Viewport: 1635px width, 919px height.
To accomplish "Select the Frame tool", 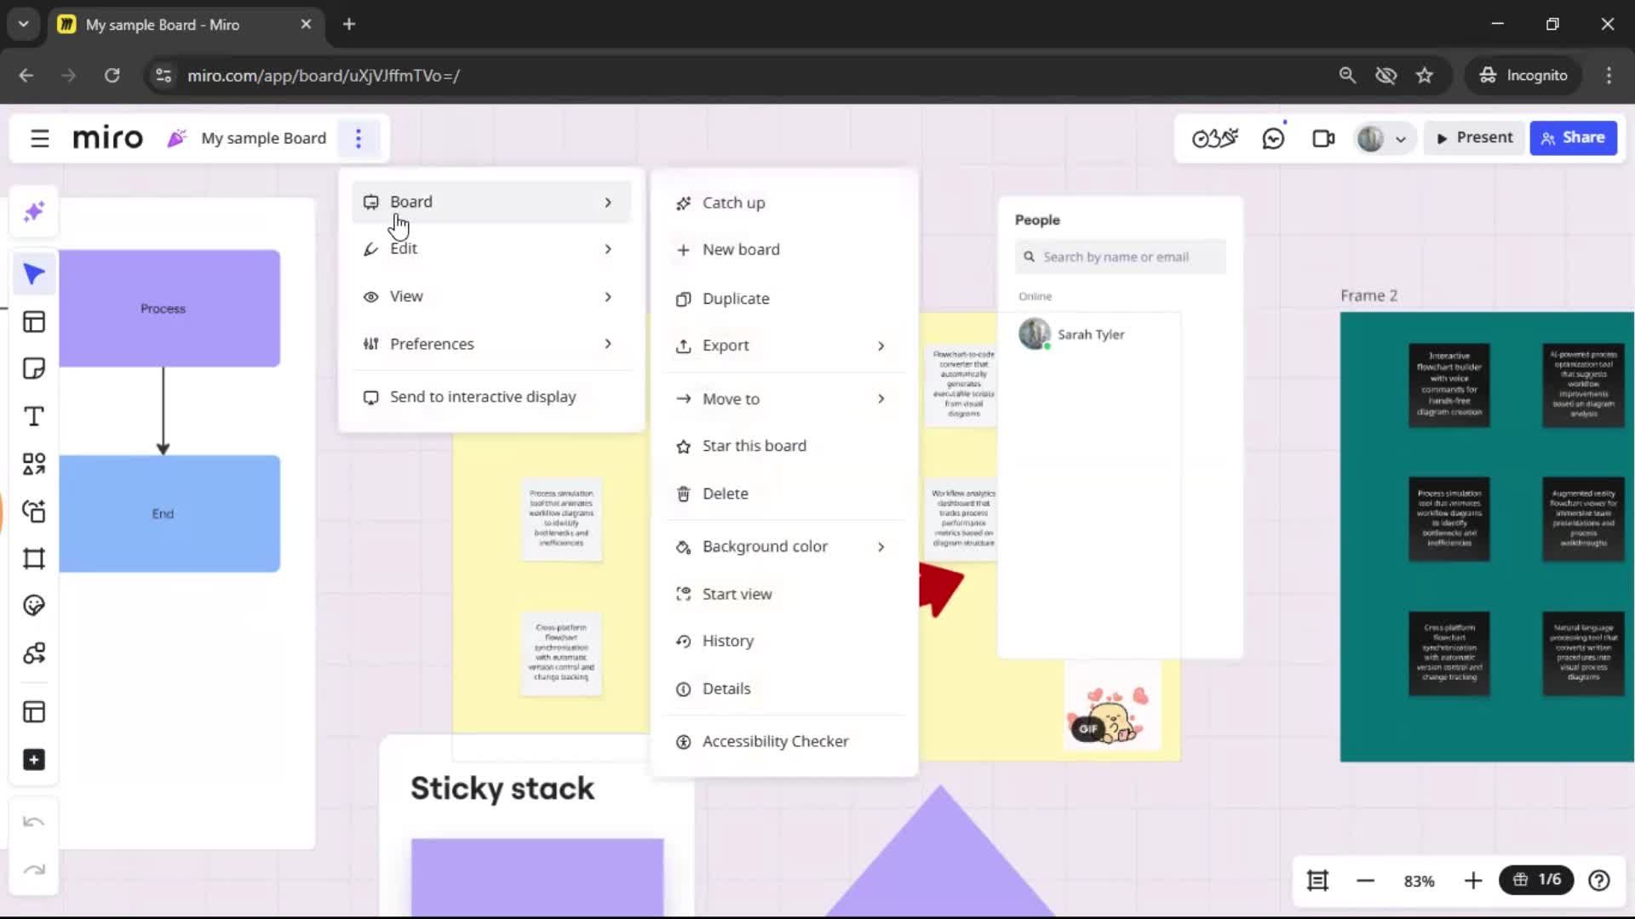I will pyautogui.click(x=34, y=558).
